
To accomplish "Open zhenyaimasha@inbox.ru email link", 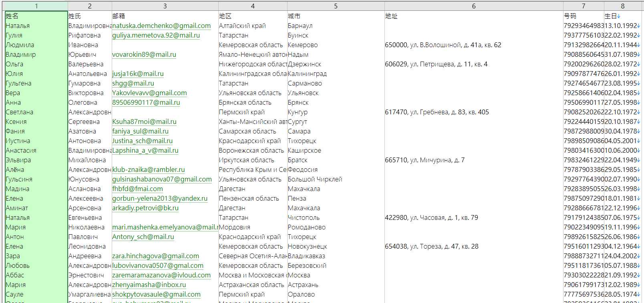I will pos(149,285).
